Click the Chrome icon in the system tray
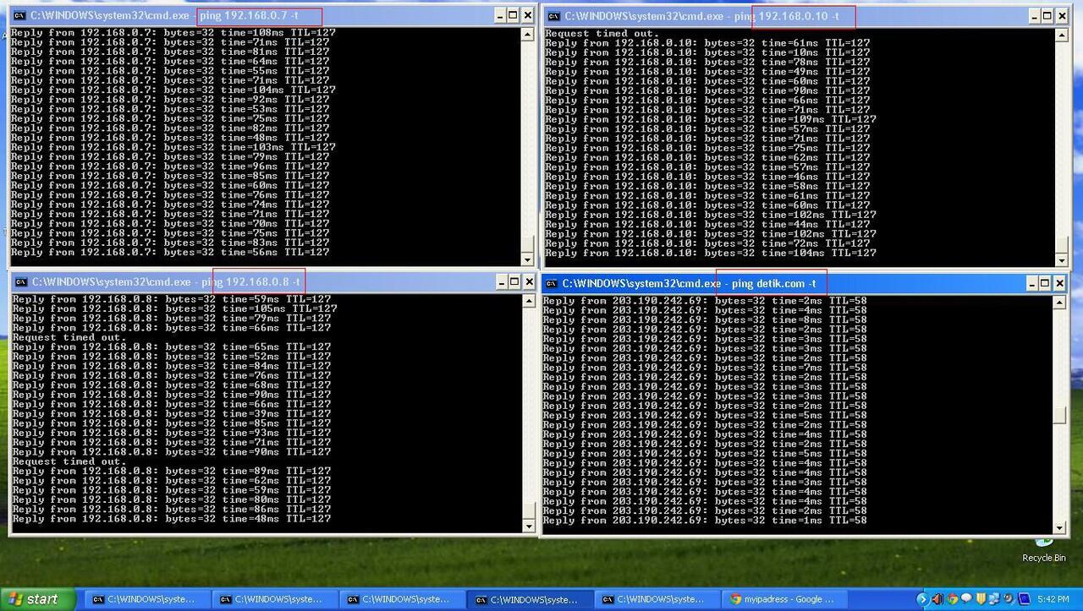This screenshot has width=1083, height=611. pyautogui.click(x=952, y=599)
